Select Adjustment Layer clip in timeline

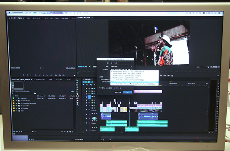tap(150, 91)
